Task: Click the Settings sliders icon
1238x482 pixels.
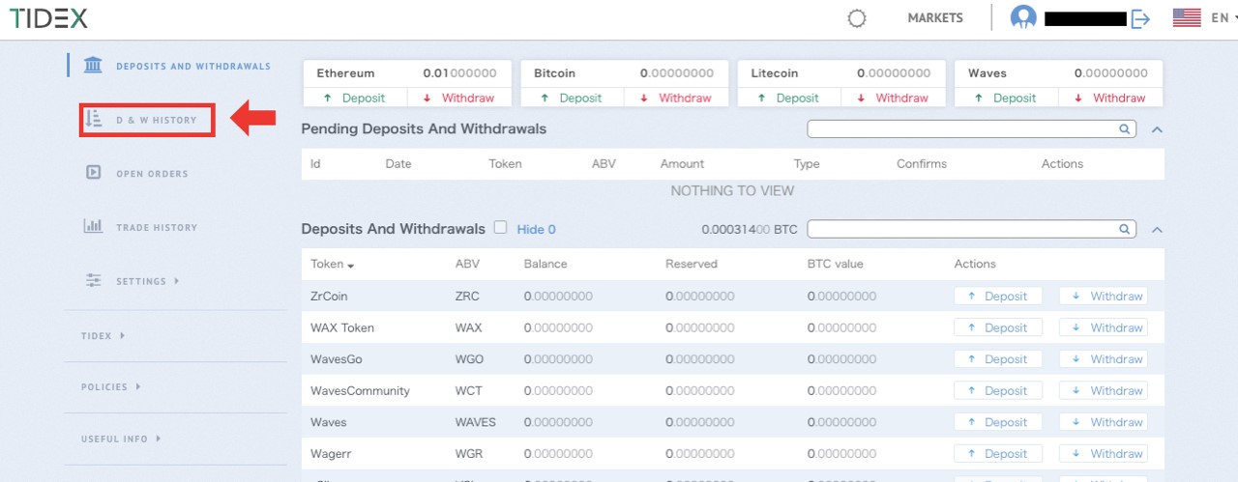Action: tap(94, 281)
